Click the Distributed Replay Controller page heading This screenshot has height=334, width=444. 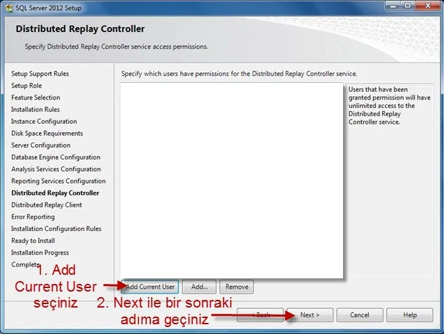pos(80,29)
